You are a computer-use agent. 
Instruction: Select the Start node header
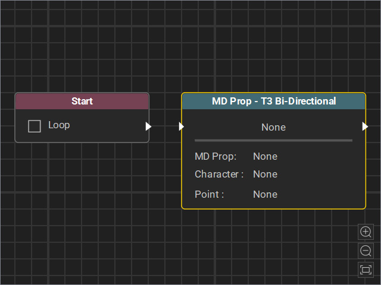click(82, 101)
